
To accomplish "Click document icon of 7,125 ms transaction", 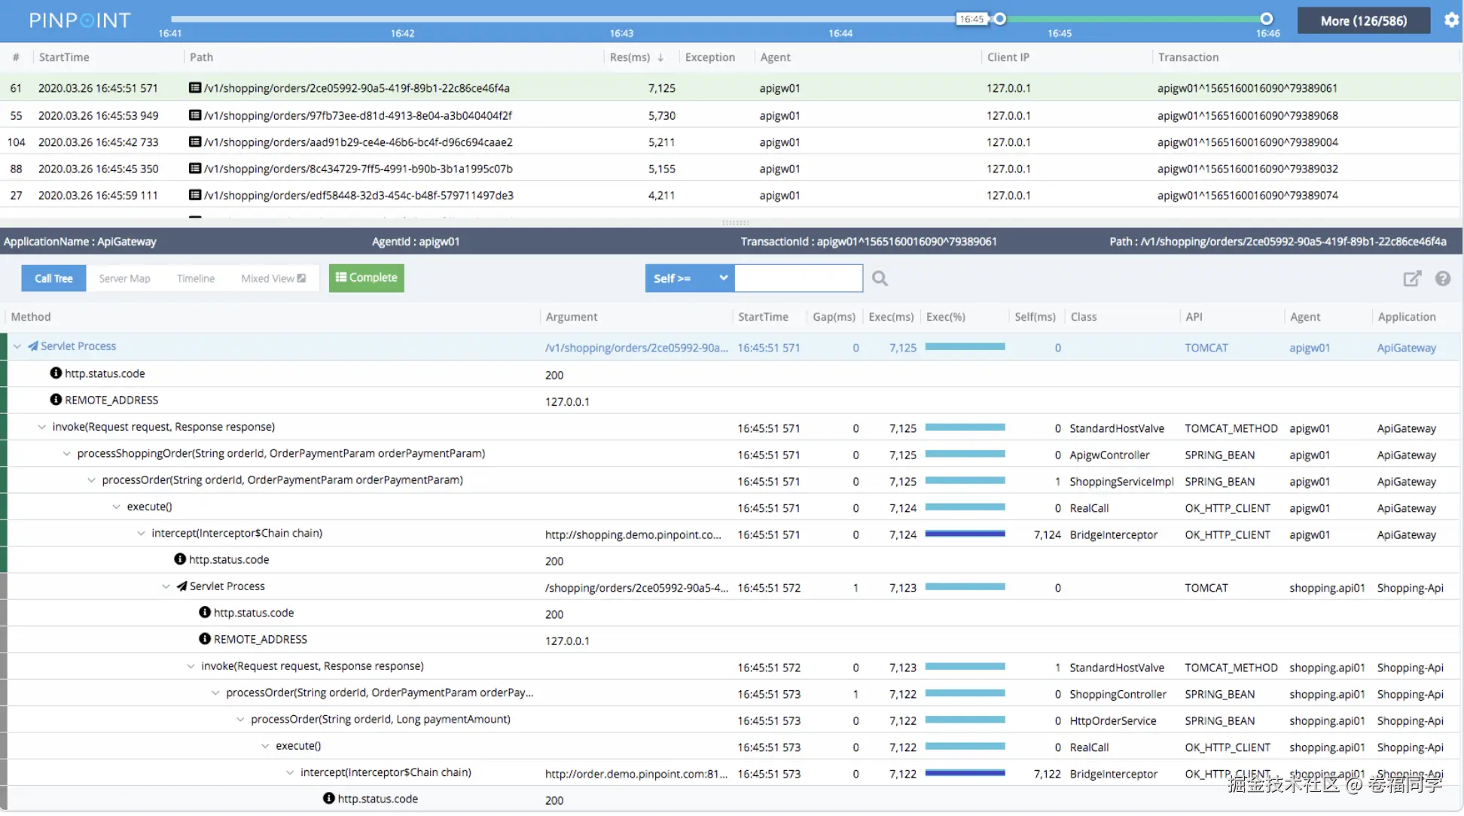I will [195, 88].
